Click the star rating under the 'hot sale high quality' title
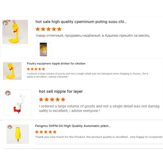The width and height of the screenshot is (163, 163). (48, 29)
